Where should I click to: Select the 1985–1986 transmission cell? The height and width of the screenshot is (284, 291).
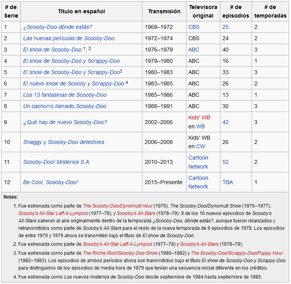[164, 95]
